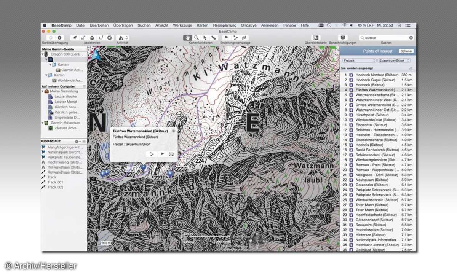
Task: Select Letzter Monat smart list
Action: [66, 102]
